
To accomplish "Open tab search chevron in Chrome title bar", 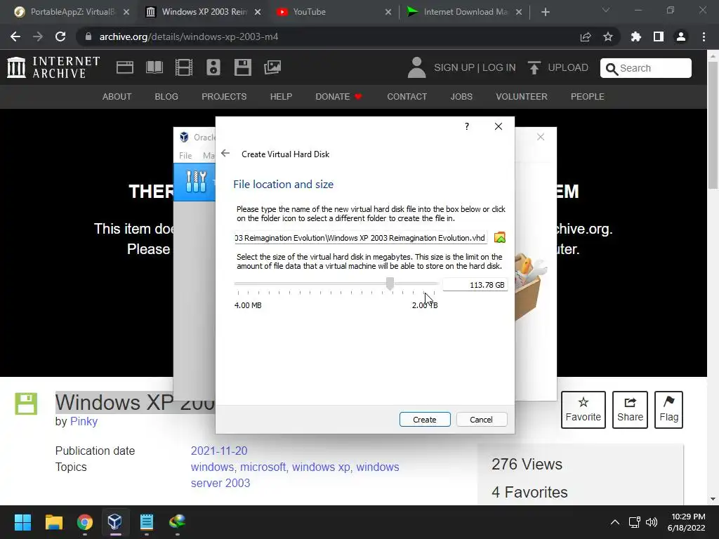I will tap(606, 10).
